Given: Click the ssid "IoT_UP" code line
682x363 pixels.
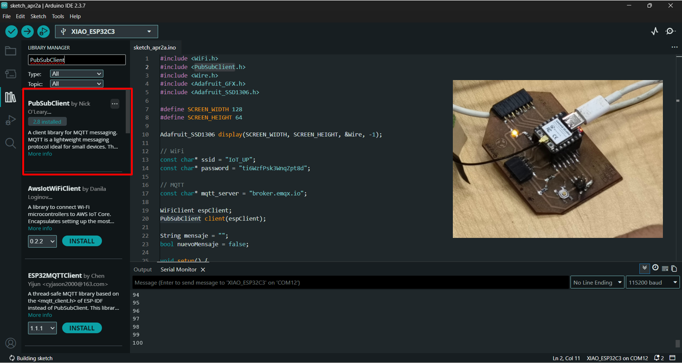Looking at the screenshot, I should coord(208,160).
